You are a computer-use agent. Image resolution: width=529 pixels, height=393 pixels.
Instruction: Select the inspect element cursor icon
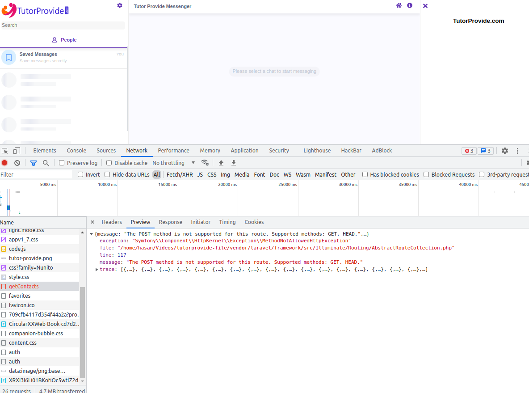click(5, 150)
